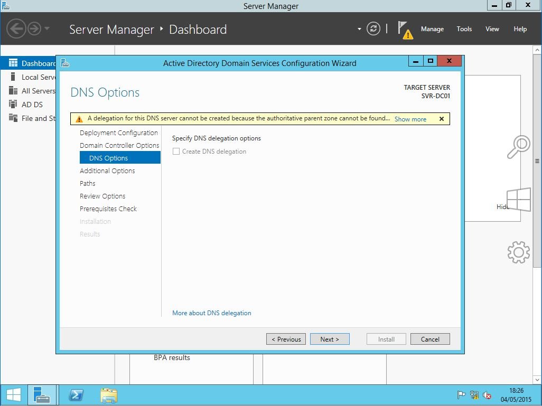Dismiss the yellow warning banner
Screen dimensions: 542x406
click(442, 119)
